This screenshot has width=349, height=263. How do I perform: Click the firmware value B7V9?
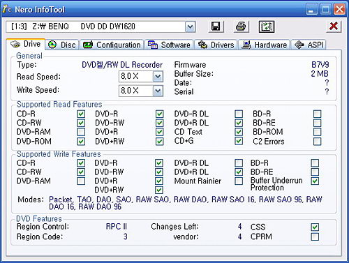tap(320, 65)
